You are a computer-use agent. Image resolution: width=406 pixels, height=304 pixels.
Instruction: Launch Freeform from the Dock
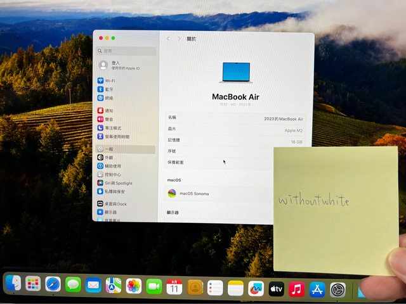(256, 289)
